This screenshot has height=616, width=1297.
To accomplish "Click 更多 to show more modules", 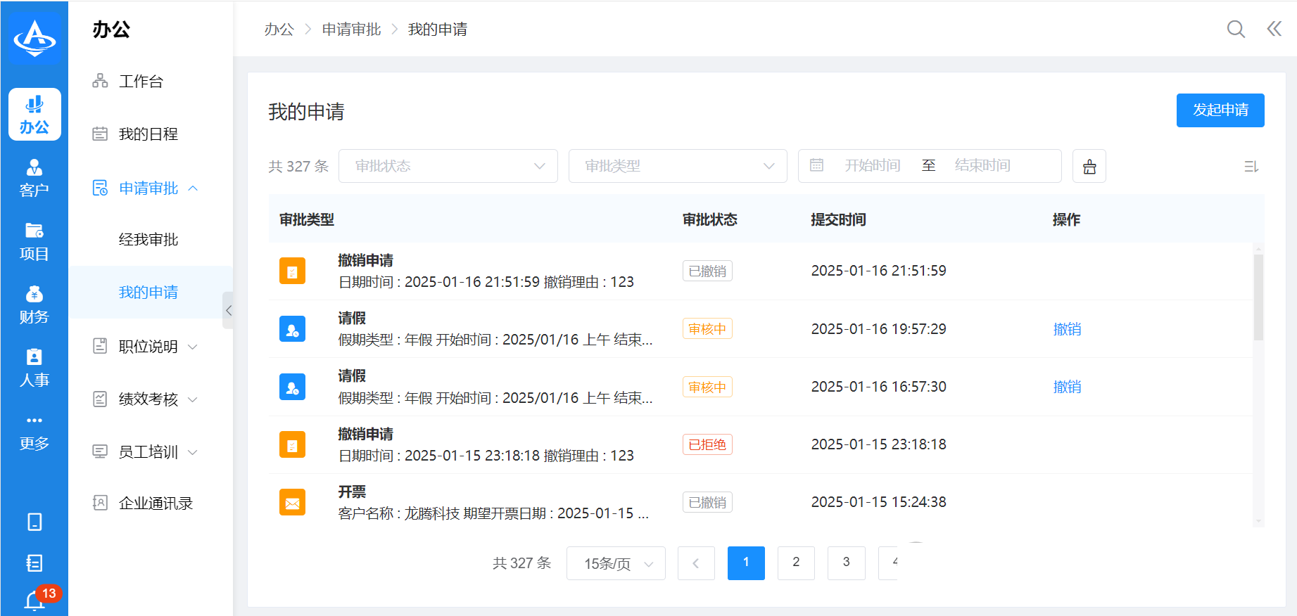I will click(34, 432).
